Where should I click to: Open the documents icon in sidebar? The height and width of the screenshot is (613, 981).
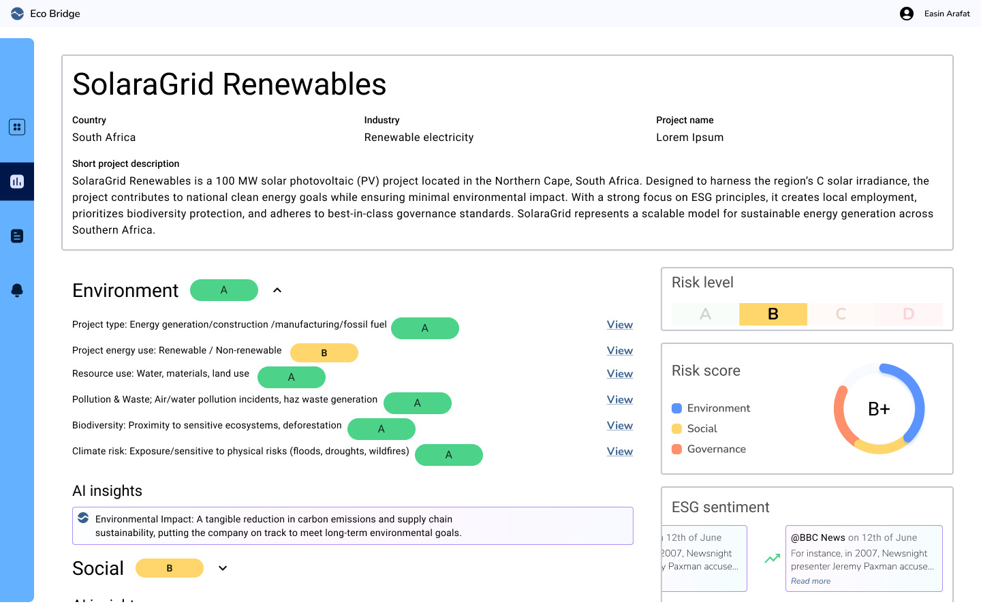[x=17, y=236]
